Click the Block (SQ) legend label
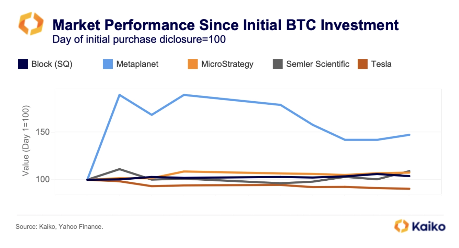459x248 pixels. [x=52, y=64]
